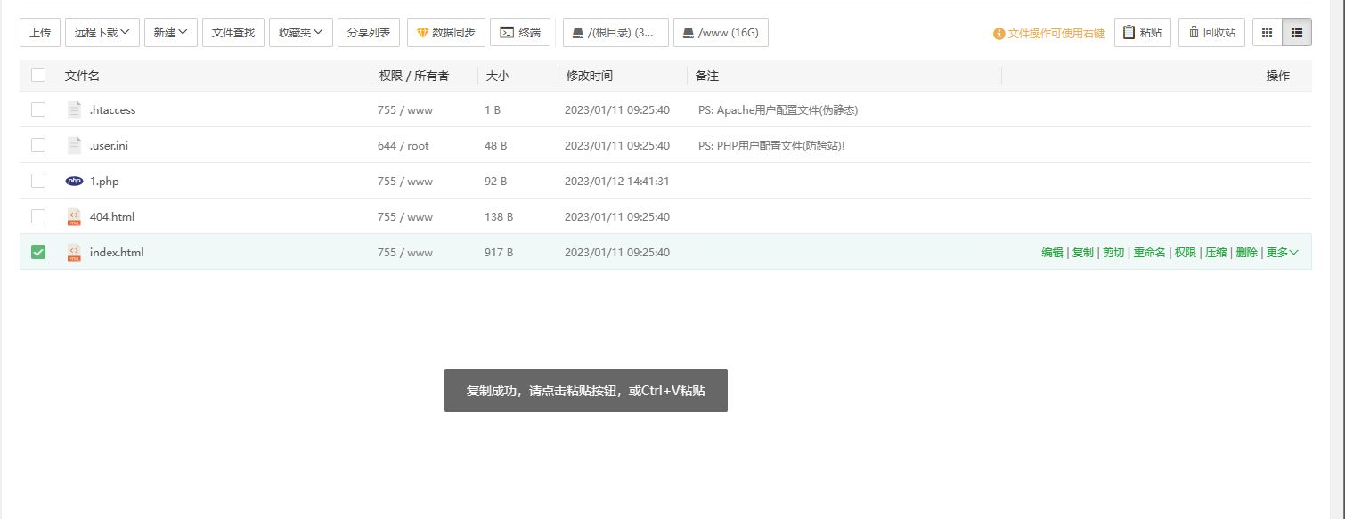Screen dimensions: 1345x519
Task: Open the 新建 dropdown menu
Action: (171, 32)
